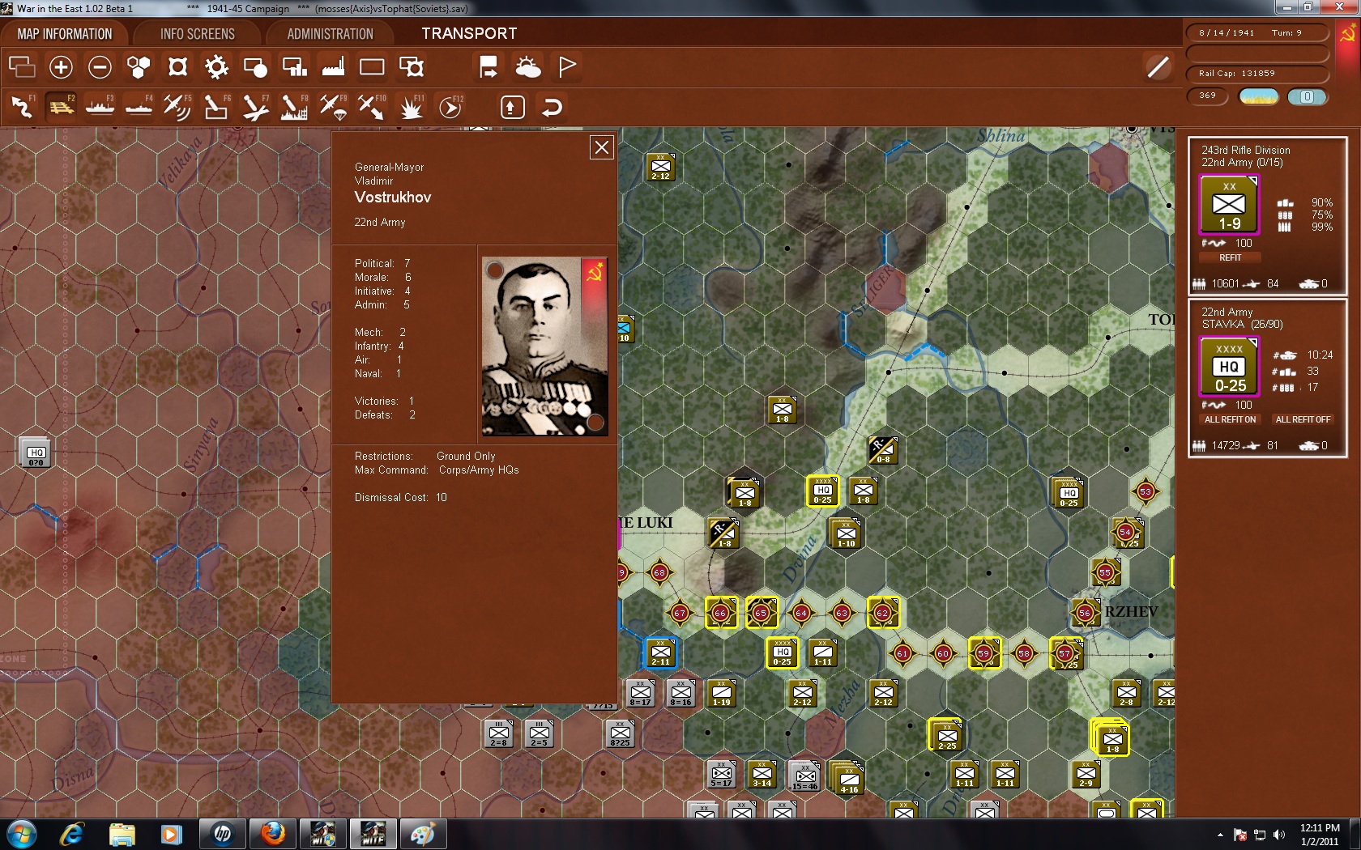Click the overlapping windows map icon
Image resolution: width=1361 pixels, height=850 pixels.
pyautogui.click(x=22, y=66)
